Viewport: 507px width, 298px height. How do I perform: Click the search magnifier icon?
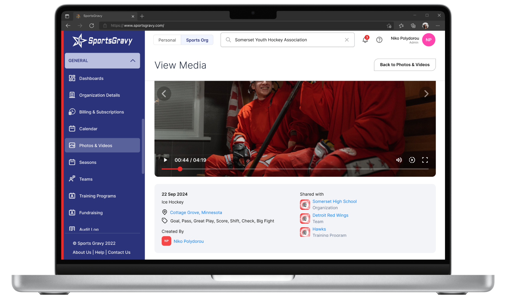(x=228, y=40)
